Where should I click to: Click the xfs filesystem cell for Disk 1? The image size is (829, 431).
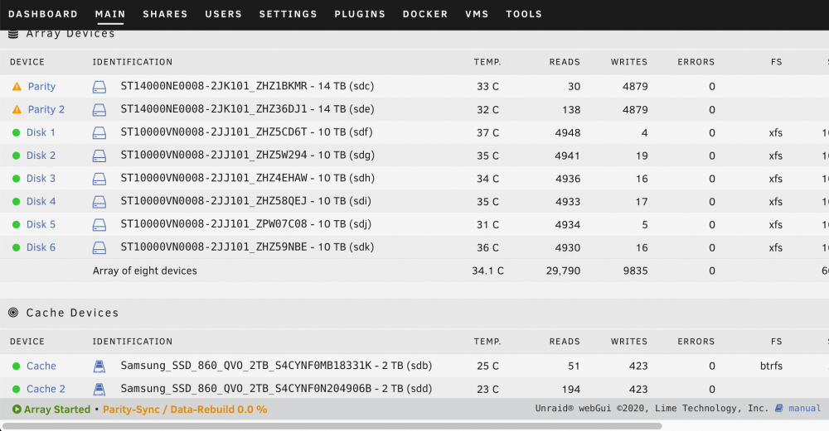[776, 133]
